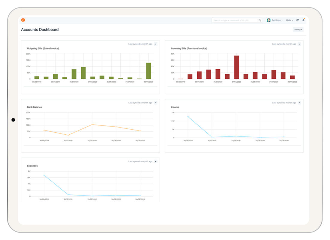Open the user avatar profile picture
330x240 pixels.
pos(268,20)
